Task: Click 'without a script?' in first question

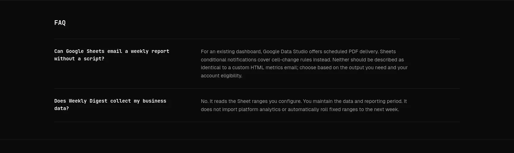Action: coord(79,59)
